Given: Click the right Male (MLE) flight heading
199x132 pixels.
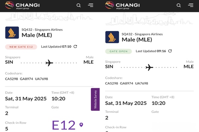Looking at the screenshot, I should click(137, 40).
